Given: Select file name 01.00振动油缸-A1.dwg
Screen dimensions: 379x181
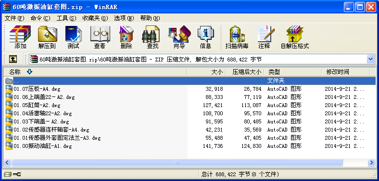Looking at the screenshot, I should (x=42, y=146).
